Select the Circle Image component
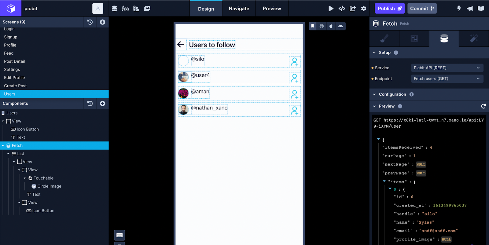 click(49, 186)
